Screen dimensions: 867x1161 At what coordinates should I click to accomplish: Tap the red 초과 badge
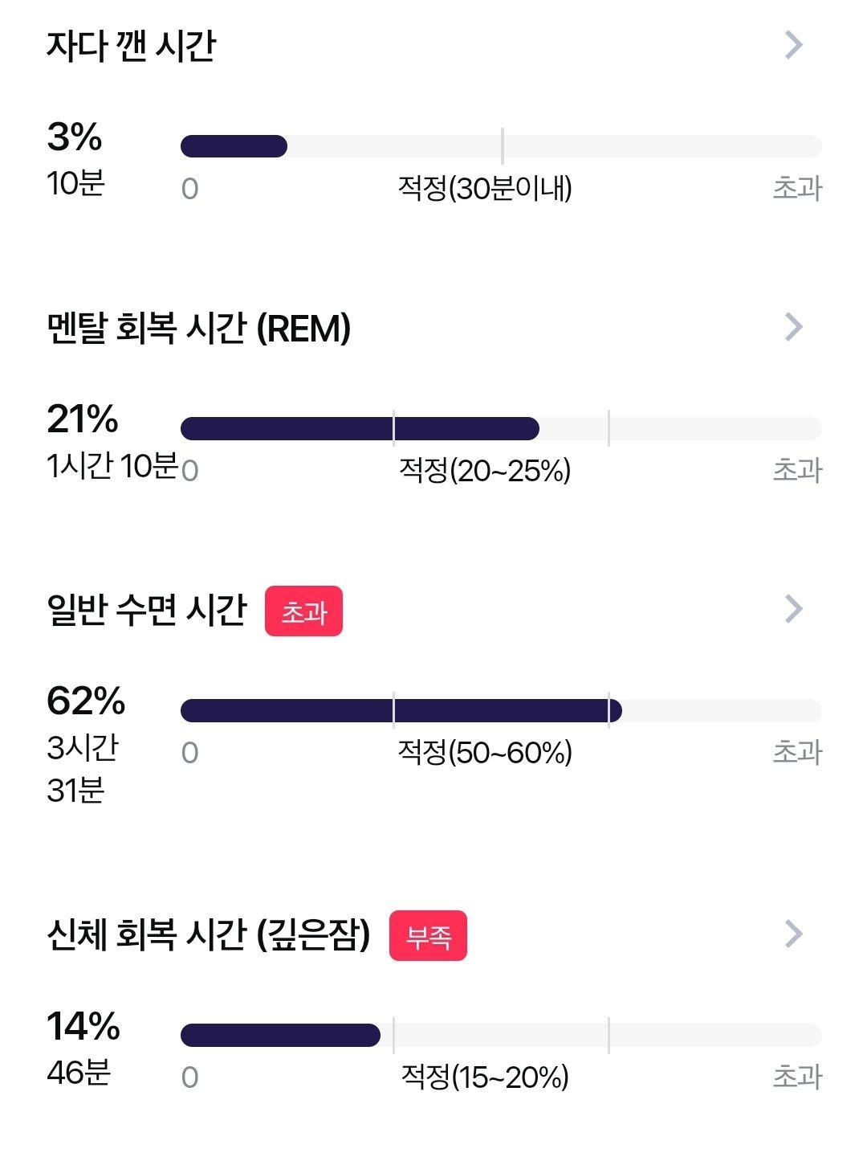coord(303,611)
